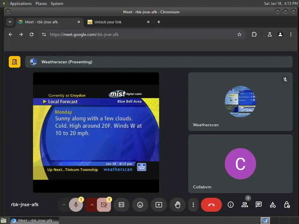Open more options three-dot menu in call bar
This screenshot has height=224, width=299.
[x=193, y=205]
